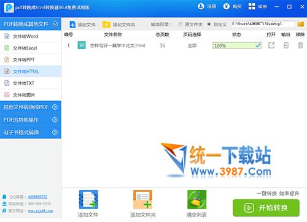The image size is (307, 222).
Task: Click the 编号 column header
Action: 68,34
